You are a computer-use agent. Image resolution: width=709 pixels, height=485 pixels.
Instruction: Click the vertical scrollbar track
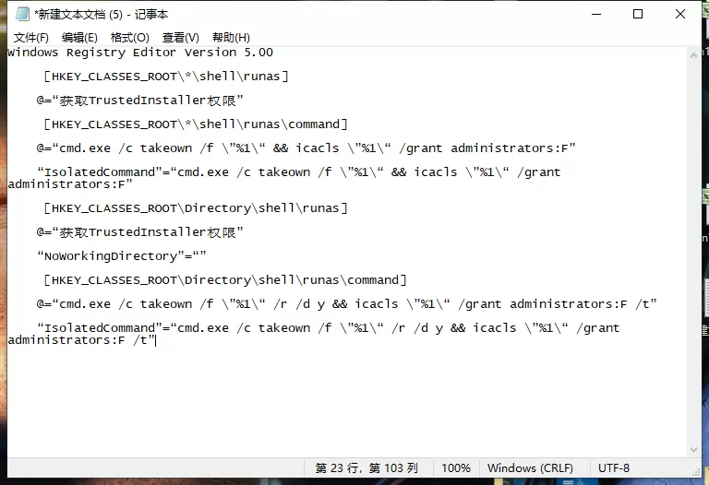693,253
